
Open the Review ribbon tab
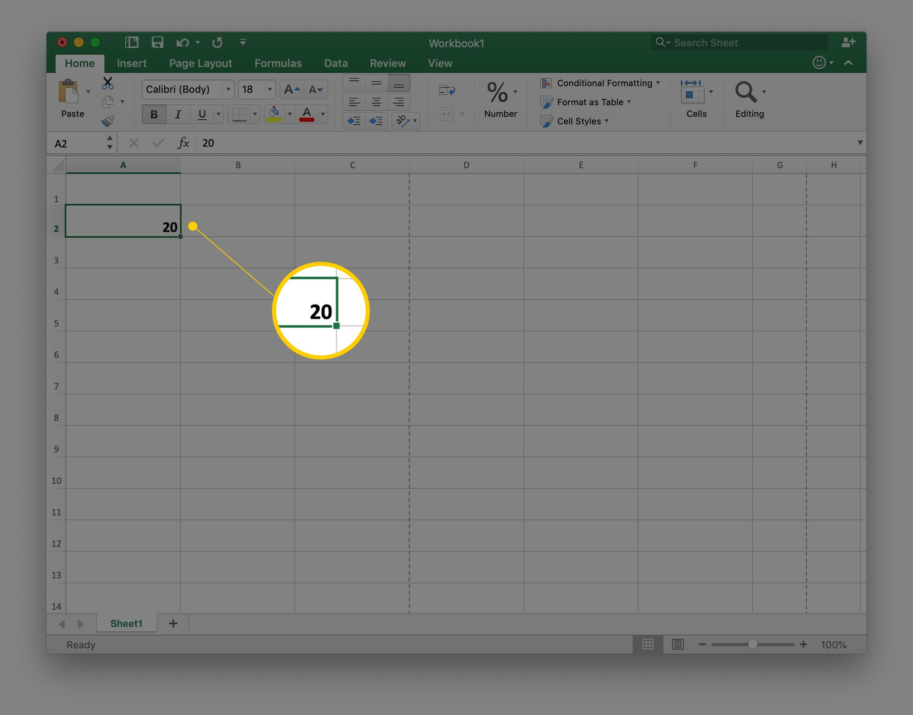click(x=387, y=63)
